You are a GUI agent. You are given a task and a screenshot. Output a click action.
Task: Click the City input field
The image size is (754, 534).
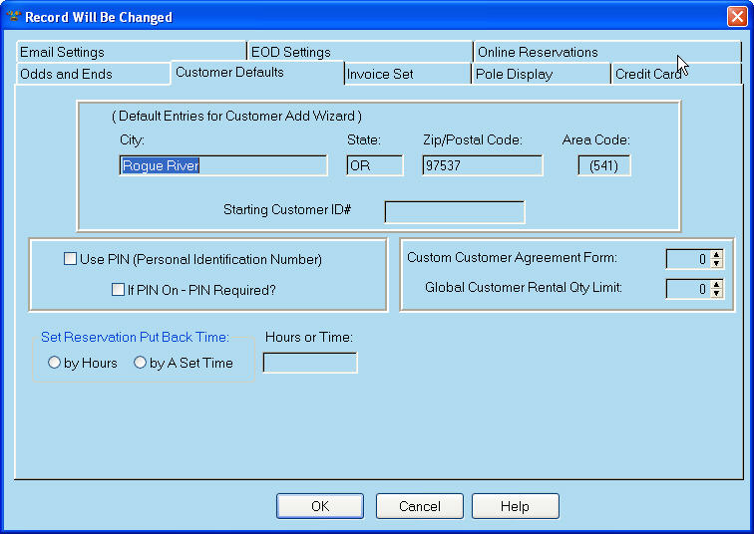click(x=222, y=166)
